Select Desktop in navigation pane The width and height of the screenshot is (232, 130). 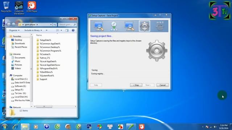(x=18, y=40)
